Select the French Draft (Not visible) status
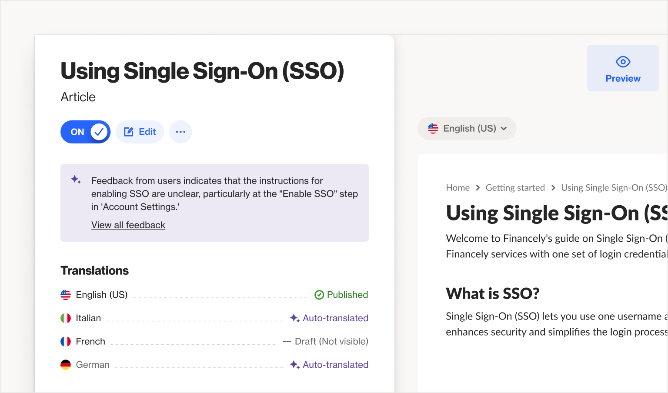668x393 pixels. click(331, 342)
